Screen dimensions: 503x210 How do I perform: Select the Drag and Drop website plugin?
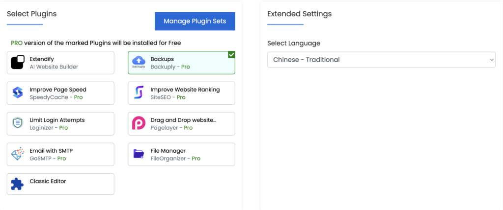click(182, 124)
